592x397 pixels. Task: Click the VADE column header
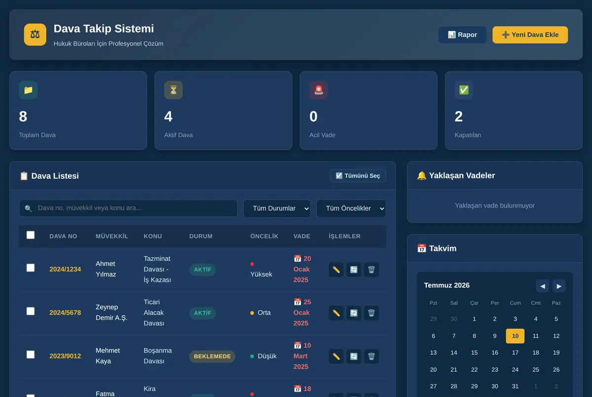click(302, 236)
